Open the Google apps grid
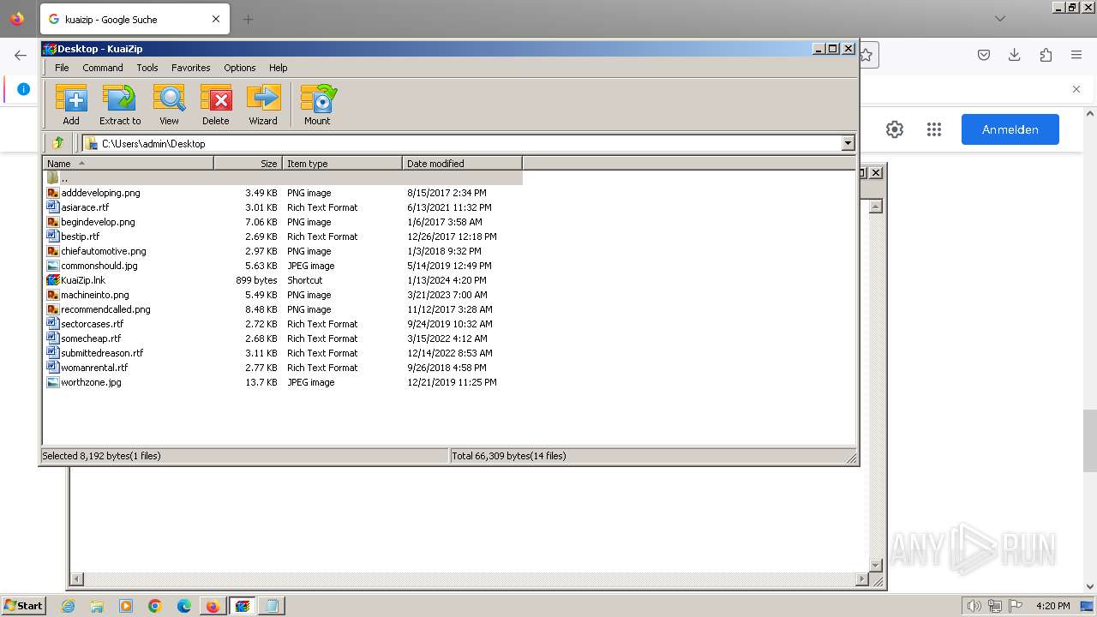The image size is (1097, 617). pos(934,129)
